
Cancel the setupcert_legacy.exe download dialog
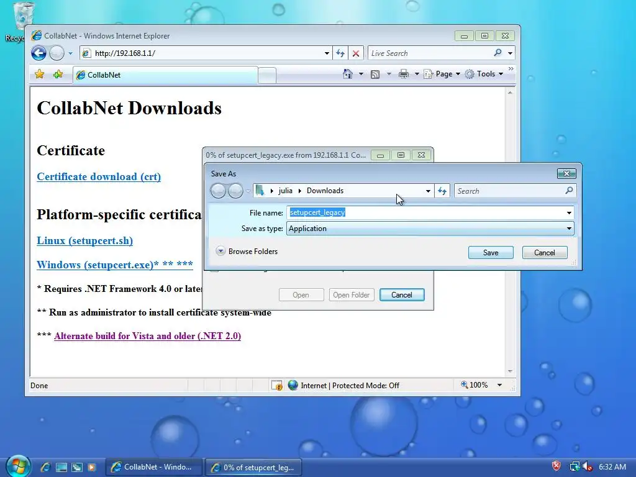click(402, 295)
